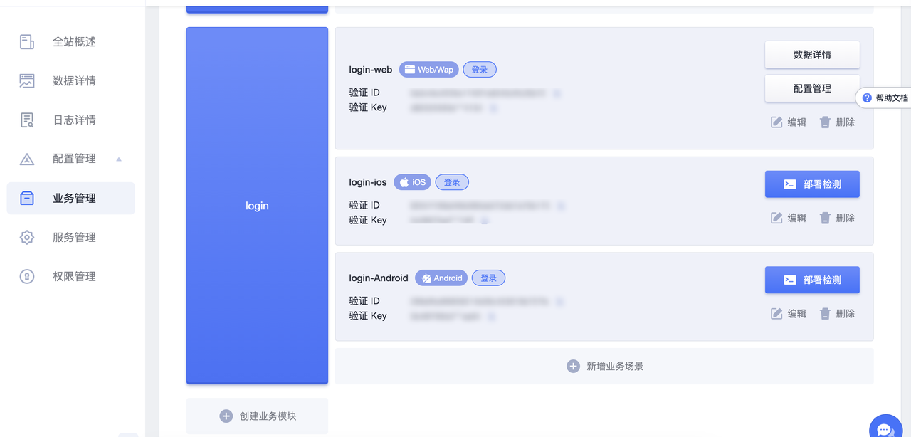Click the edit pencil icon for login-web
911x437 pixels.
776,122
